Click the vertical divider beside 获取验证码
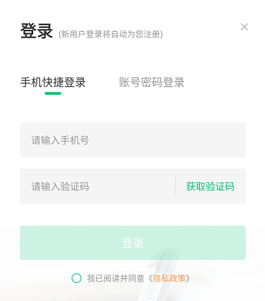The height and width of the screenshot is (301, 265). 175,186
